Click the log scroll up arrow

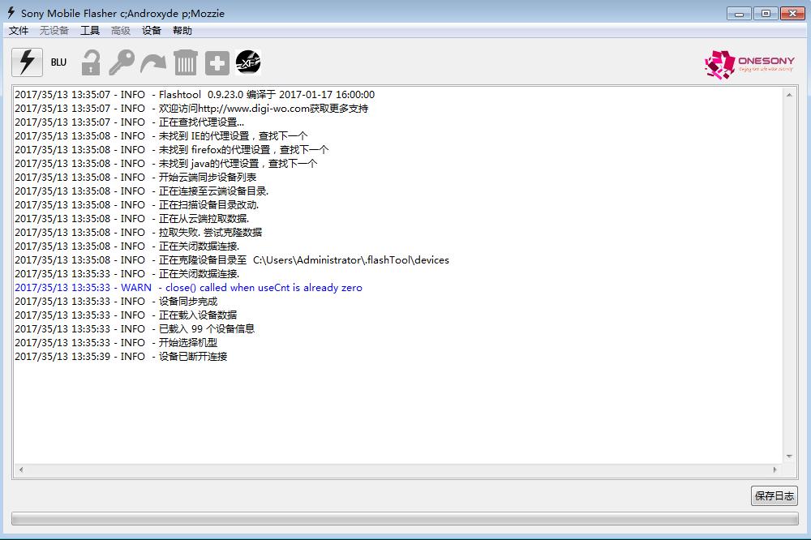tap(789, 95)
